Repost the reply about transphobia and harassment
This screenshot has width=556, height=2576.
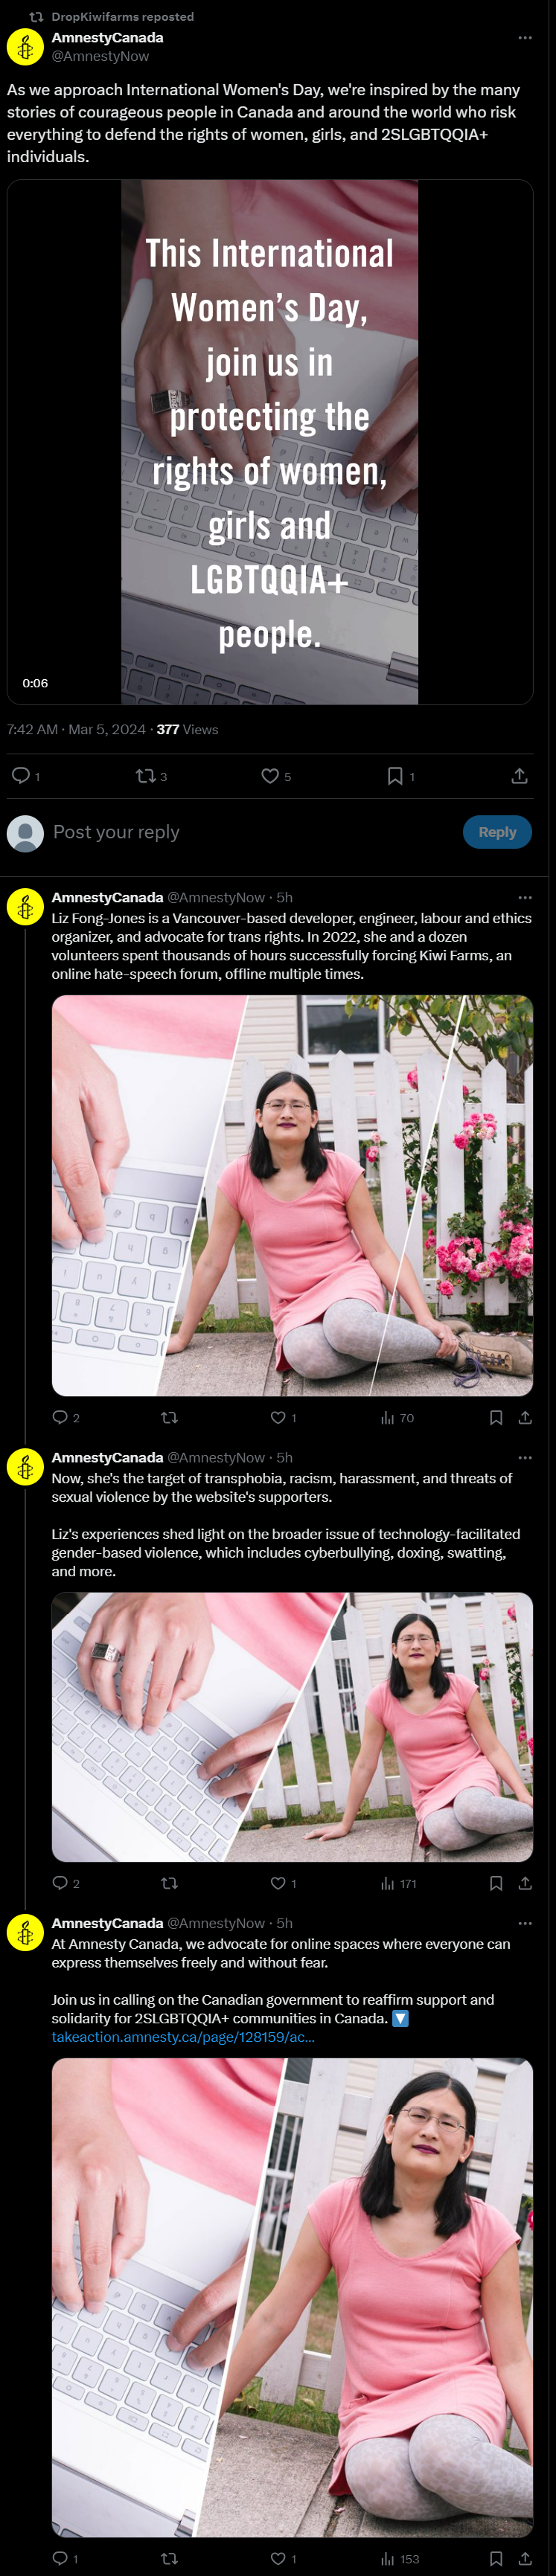click(169, 1883)
